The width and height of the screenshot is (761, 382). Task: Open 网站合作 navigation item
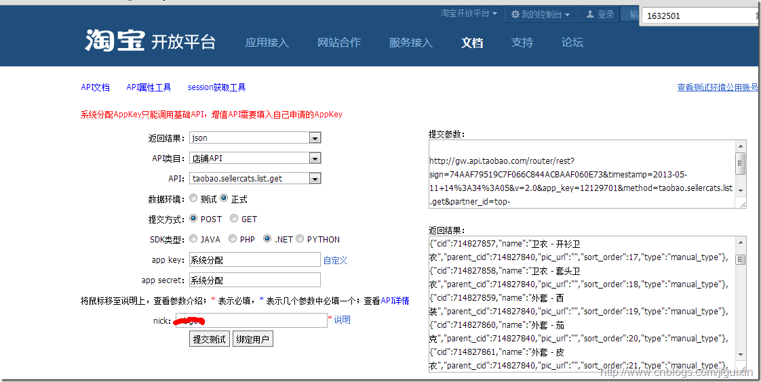(x=338, y=43)
